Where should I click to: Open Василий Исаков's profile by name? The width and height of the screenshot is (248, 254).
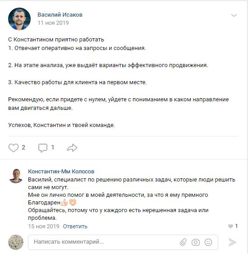60,15
